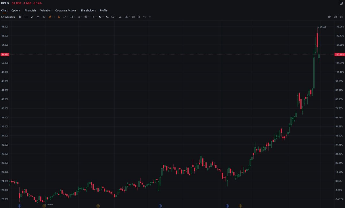Click the red 51.850 price axis label

coord(5,54)
